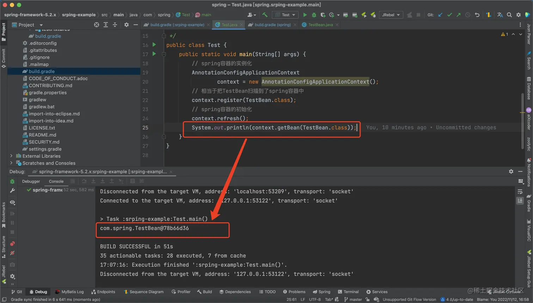Mute breakpoints icon in Debug sidebar

(x=12, y=253)
